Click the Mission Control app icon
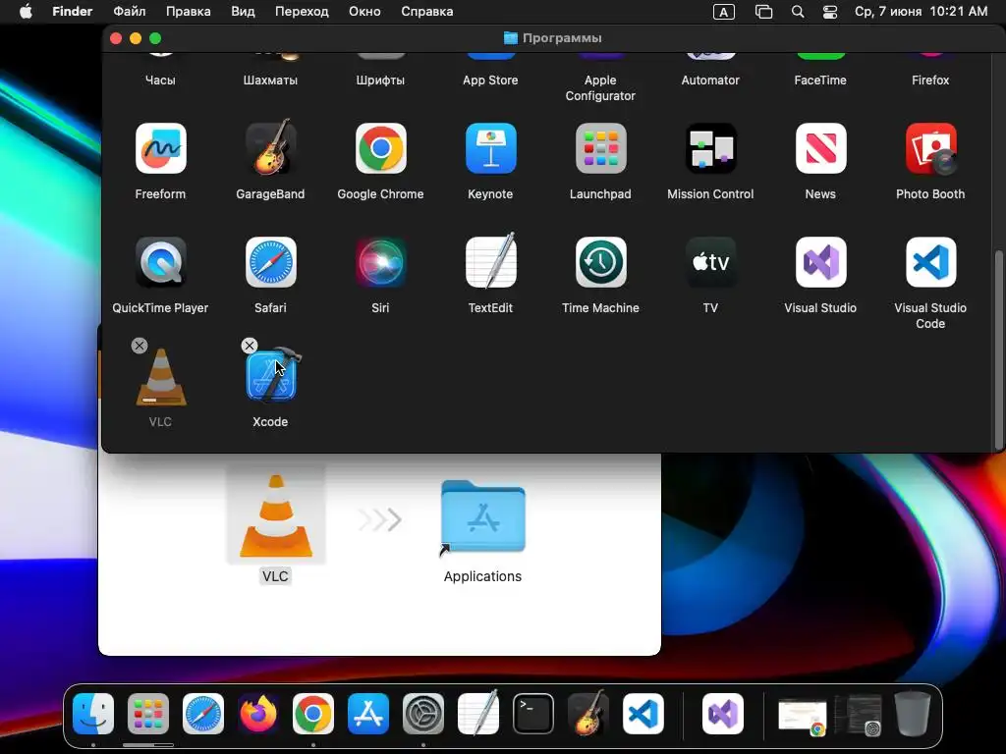The height and width of the screenshot is (754, 1006). tap(710, 149)
